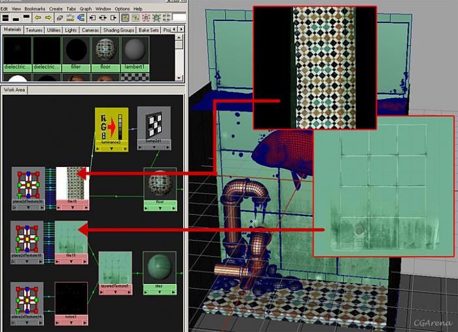Select the file10 texture node
The width and height of the screenshot is (458, 332).
[73, 189]
